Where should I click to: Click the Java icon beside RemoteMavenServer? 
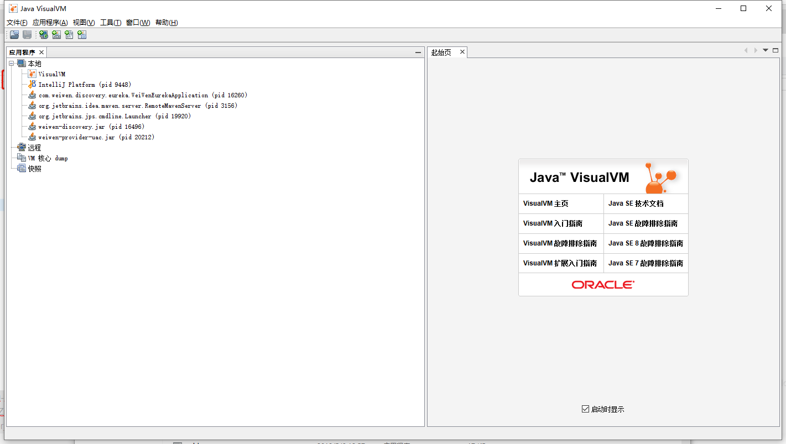point(32,106)
